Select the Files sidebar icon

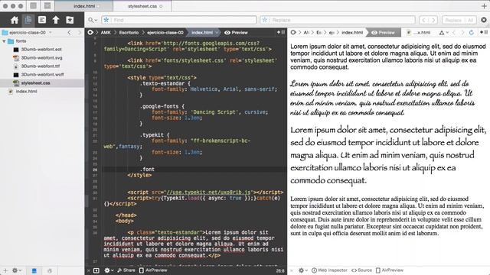point(28,21)
